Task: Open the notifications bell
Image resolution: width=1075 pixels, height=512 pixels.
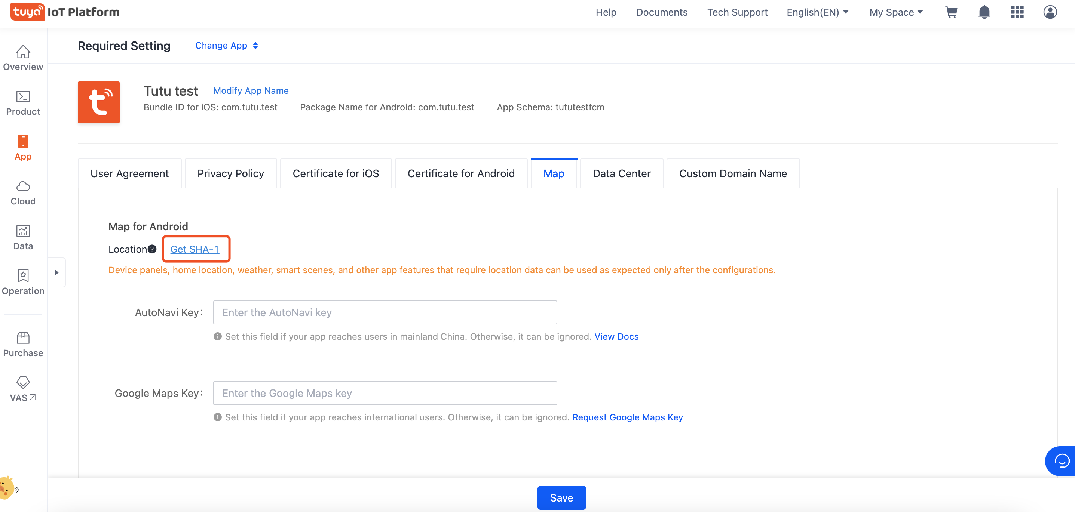Action: (984, 12)
